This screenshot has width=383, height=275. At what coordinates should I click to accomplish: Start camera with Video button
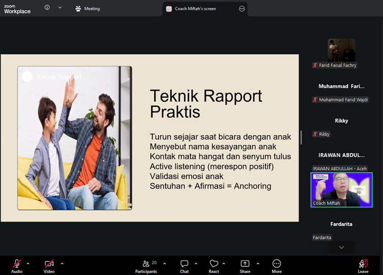coord(49,266)
